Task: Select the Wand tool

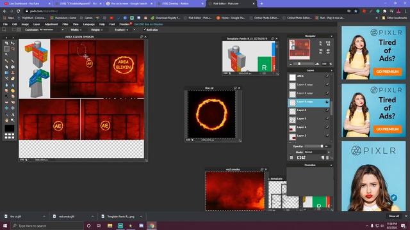Action: coord(6,54)
